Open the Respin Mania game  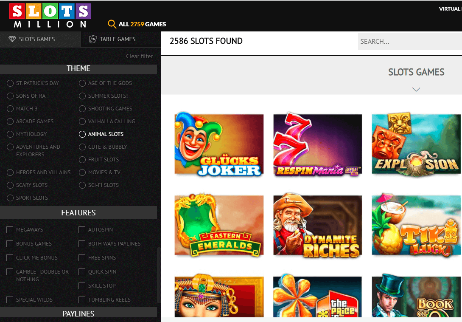(318, 144)
